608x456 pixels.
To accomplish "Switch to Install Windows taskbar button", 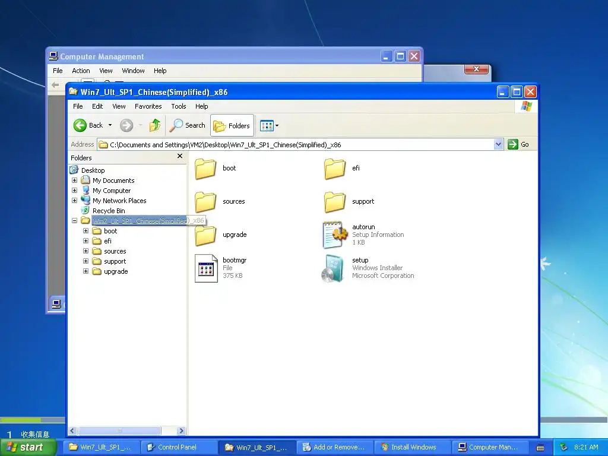I will pos(413,447).
